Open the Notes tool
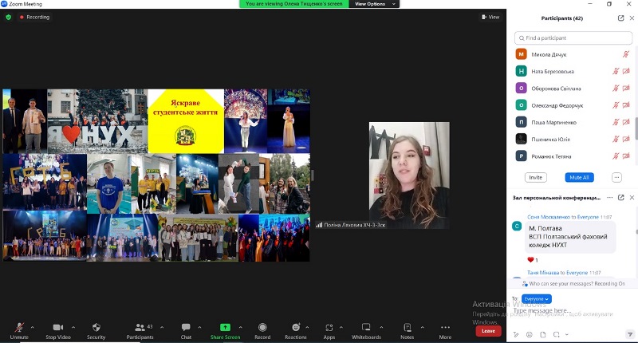 [x=408, y=327]
